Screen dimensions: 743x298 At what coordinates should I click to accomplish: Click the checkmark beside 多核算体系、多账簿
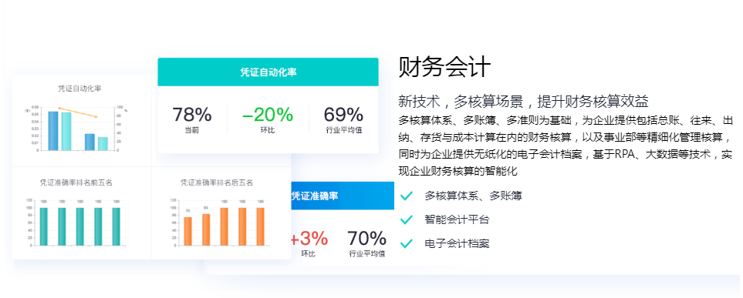406,196
